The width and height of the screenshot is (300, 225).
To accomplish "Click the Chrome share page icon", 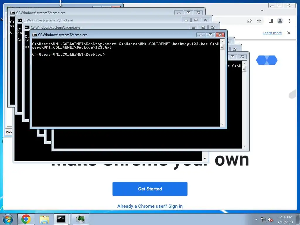I will [250, 21].
